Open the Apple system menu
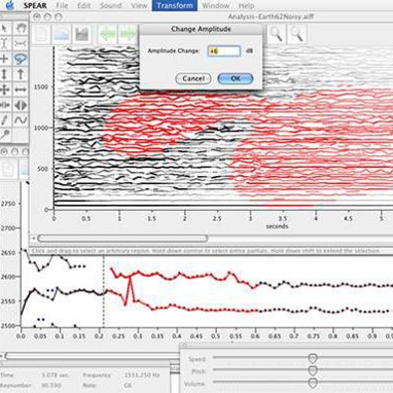Viewport: 393px width, 393px height. tap(10, 6)
